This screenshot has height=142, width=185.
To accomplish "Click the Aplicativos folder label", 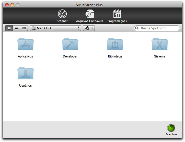I will coord(25,56).
